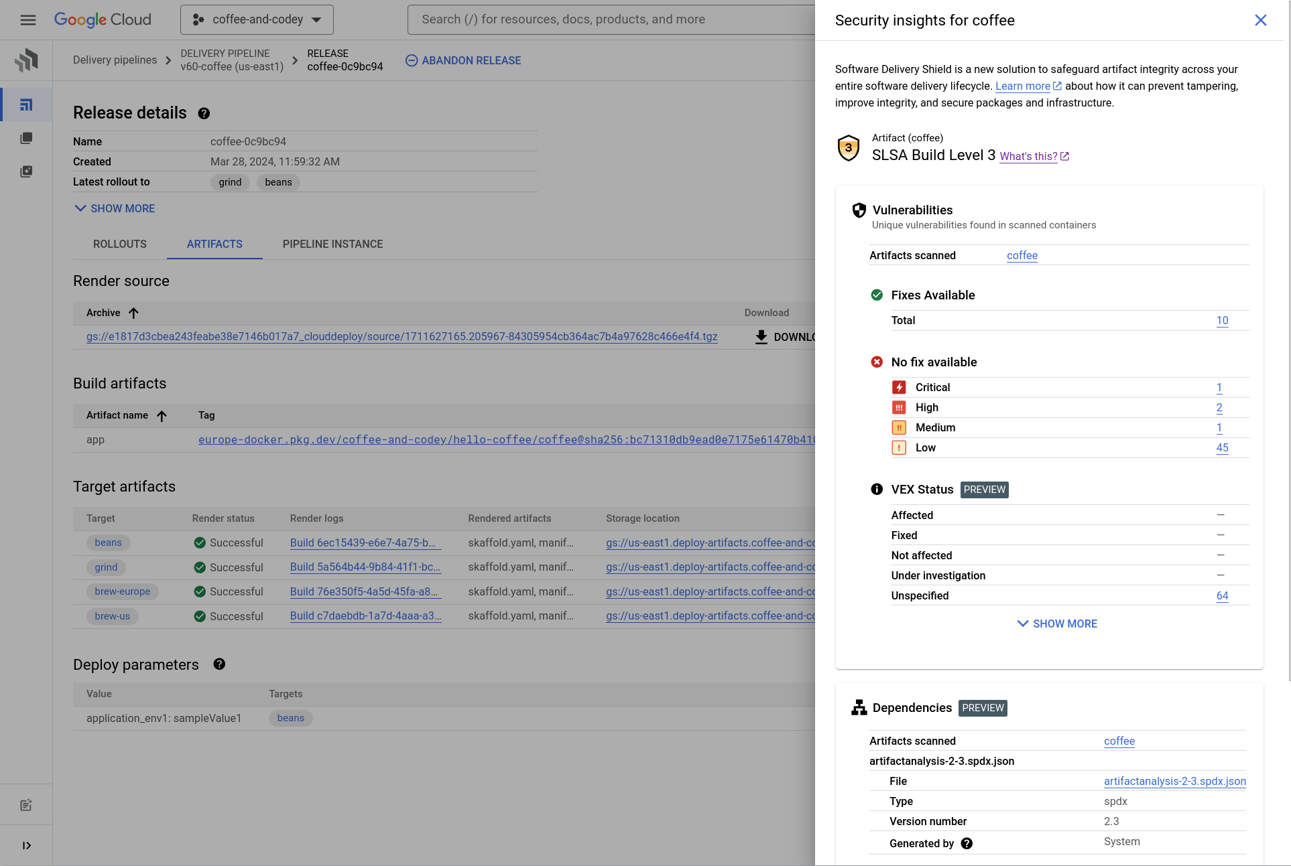Expand SHOW MORE in release details
The width and height of the screenshot is (1291, 866).
[113, 208]
